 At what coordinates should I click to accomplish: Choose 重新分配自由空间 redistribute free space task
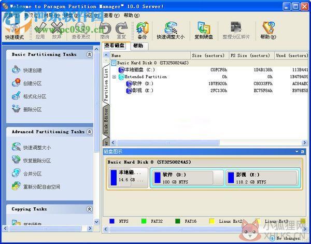tap(36, 186)
